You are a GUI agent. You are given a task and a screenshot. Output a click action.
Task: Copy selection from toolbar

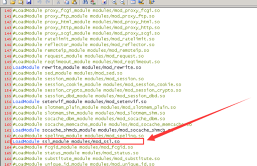[x=66, y=2]
